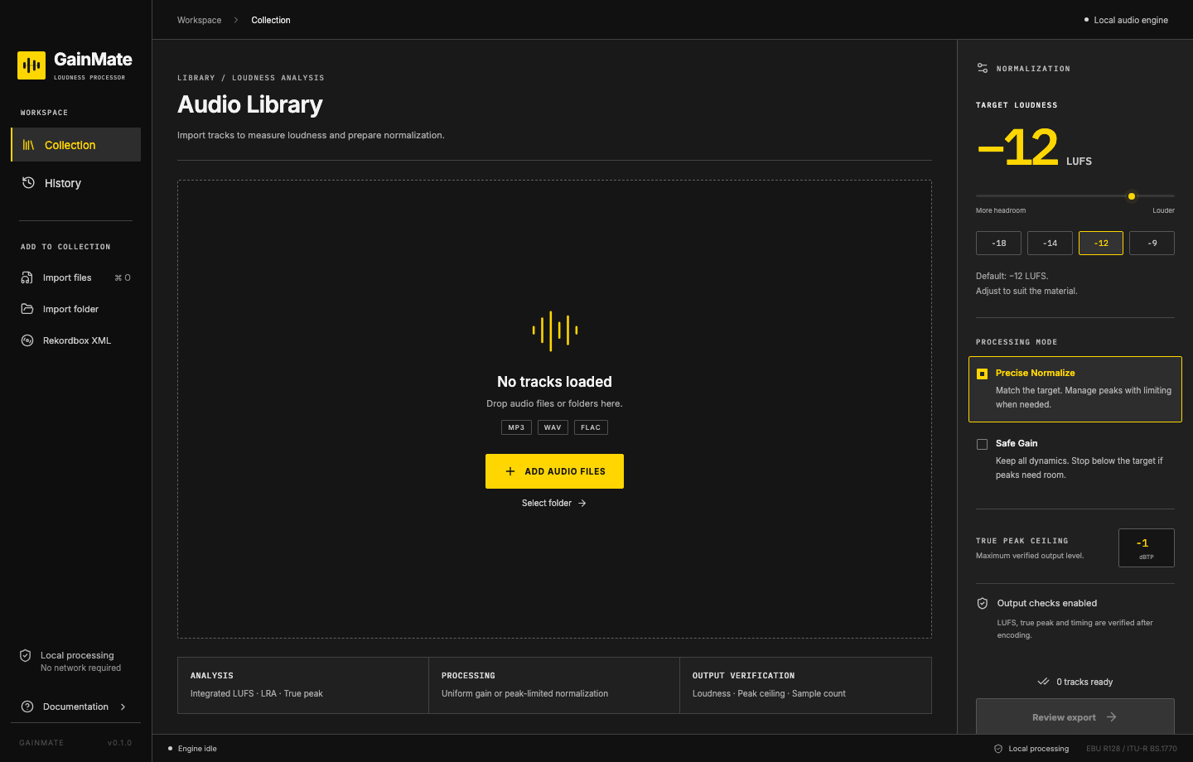Click the large waveform icon in drop zone
Screen dimensions: 1193x762
(x=555, y=330)
